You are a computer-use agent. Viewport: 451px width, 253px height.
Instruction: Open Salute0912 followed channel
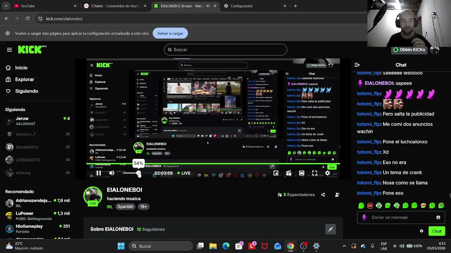point(38,147)
